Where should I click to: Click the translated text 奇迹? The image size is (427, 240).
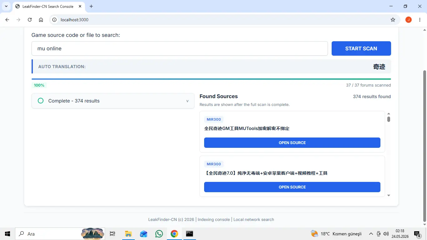379,67
